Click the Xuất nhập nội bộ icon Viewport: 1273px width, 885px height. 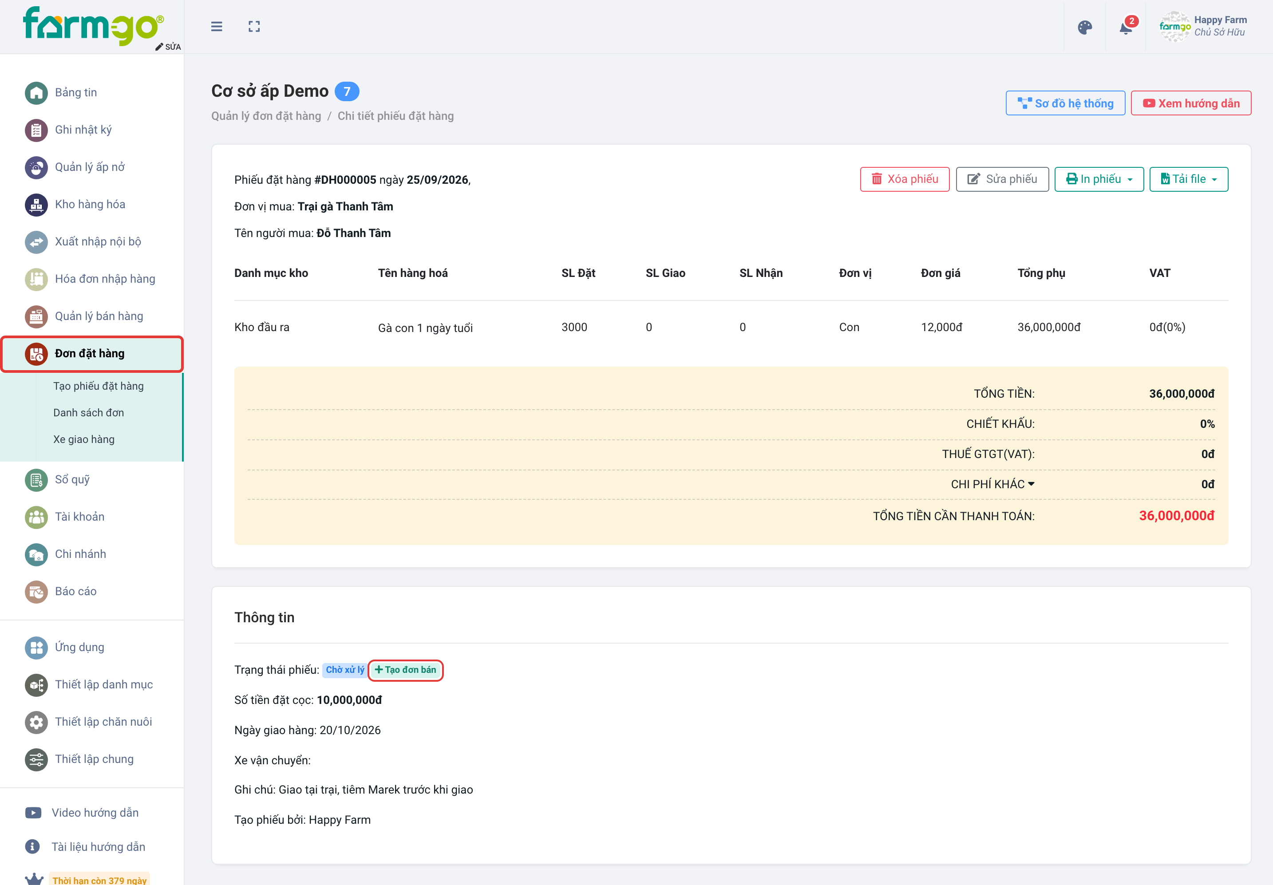pos(36,242)
